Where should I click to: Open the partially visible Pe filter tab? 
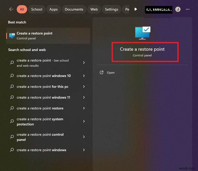point(126,9)
